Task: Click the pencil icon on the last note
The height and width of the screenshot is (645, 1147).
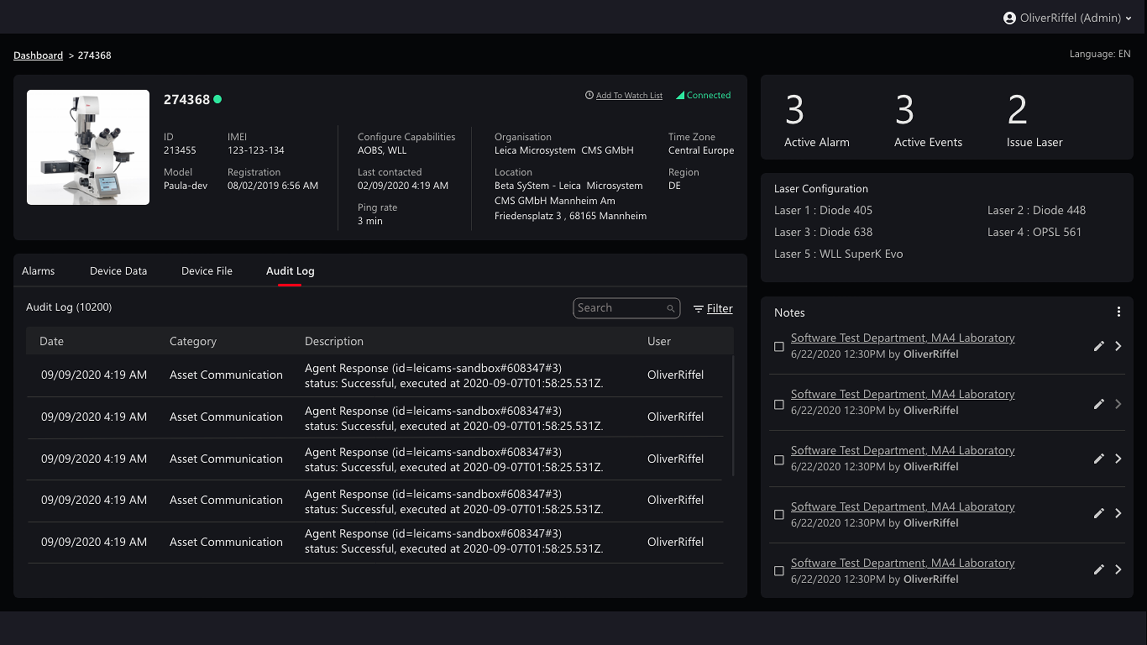Action: (x=1098, y=569)
